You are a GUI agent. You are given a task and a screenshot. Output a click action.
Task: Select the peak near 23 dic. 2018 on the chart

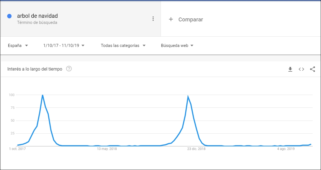(x=188, y=96)
